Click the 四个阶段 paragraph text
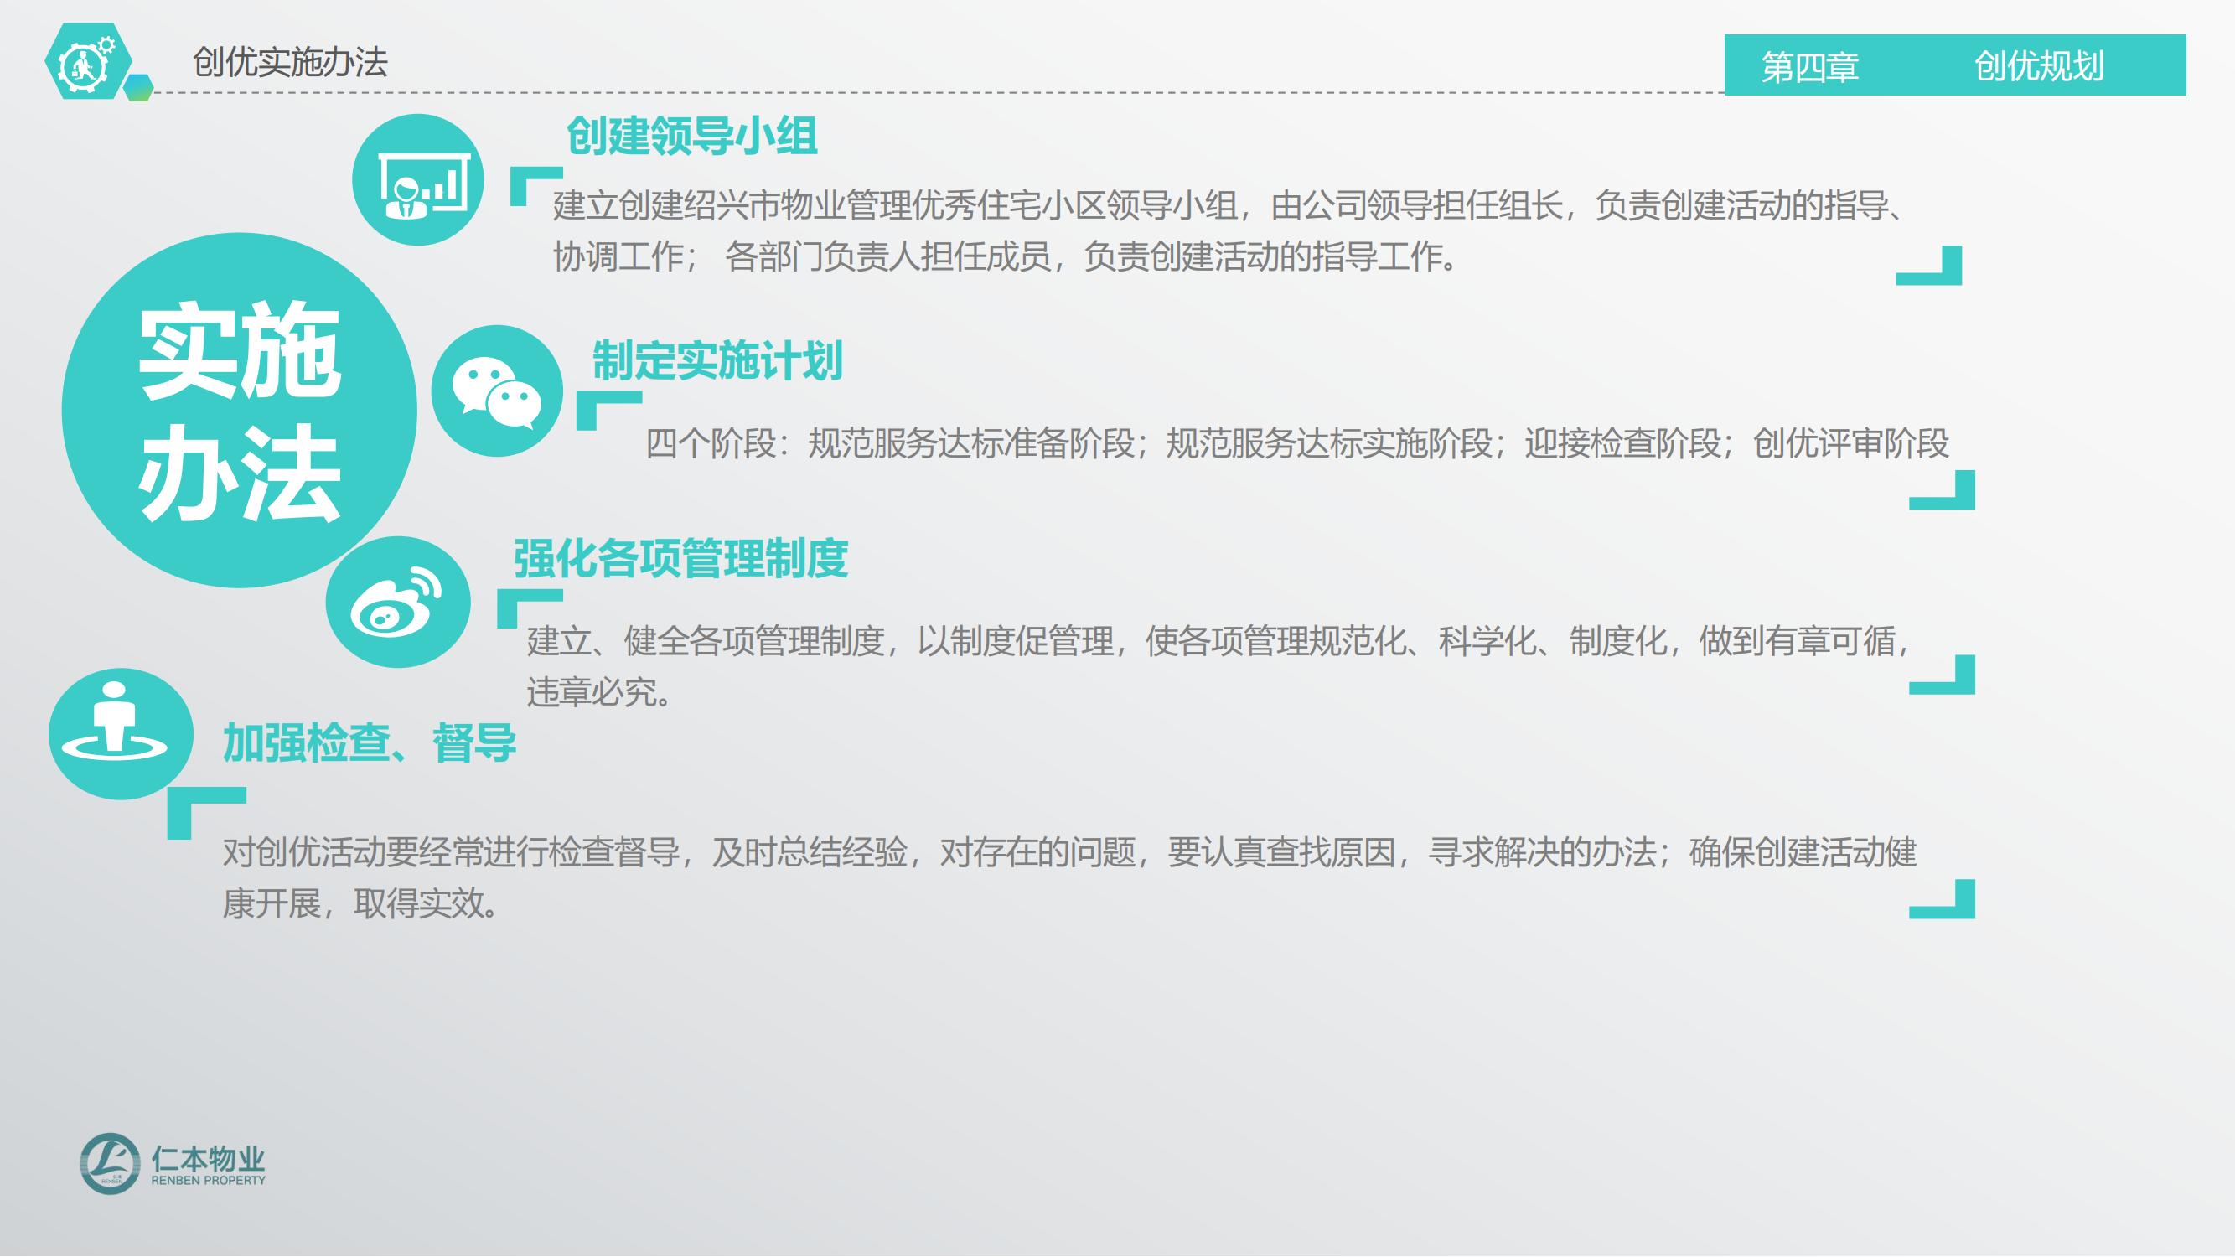 [1298, 443]
